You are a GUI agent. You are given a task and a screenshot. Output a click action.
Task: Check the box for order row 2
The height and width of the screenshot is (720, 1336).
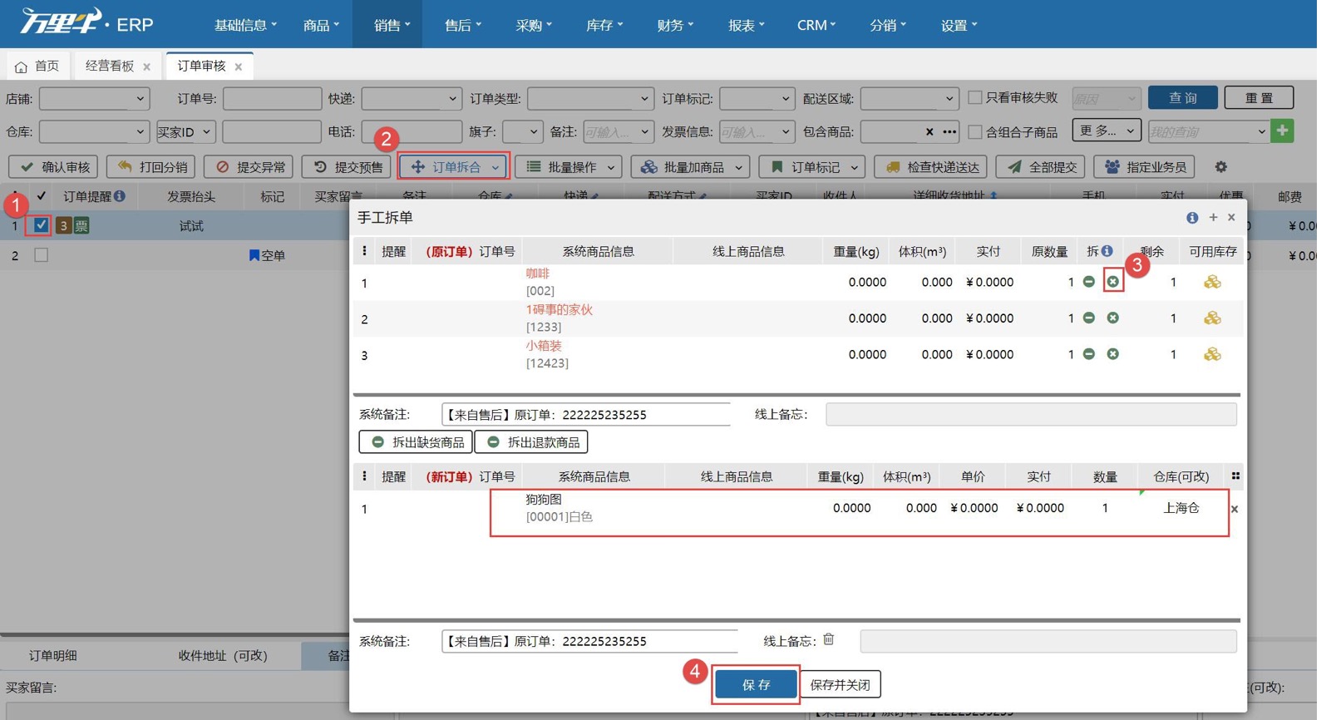41,255
